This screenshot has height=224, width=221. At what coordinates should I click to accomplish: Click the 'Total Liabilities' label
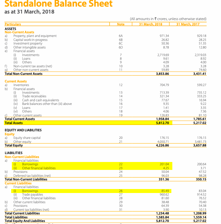16,217
